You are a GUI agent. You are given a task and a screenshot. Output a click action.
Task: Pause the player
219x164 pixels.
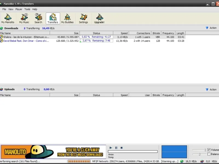point(116,148)
